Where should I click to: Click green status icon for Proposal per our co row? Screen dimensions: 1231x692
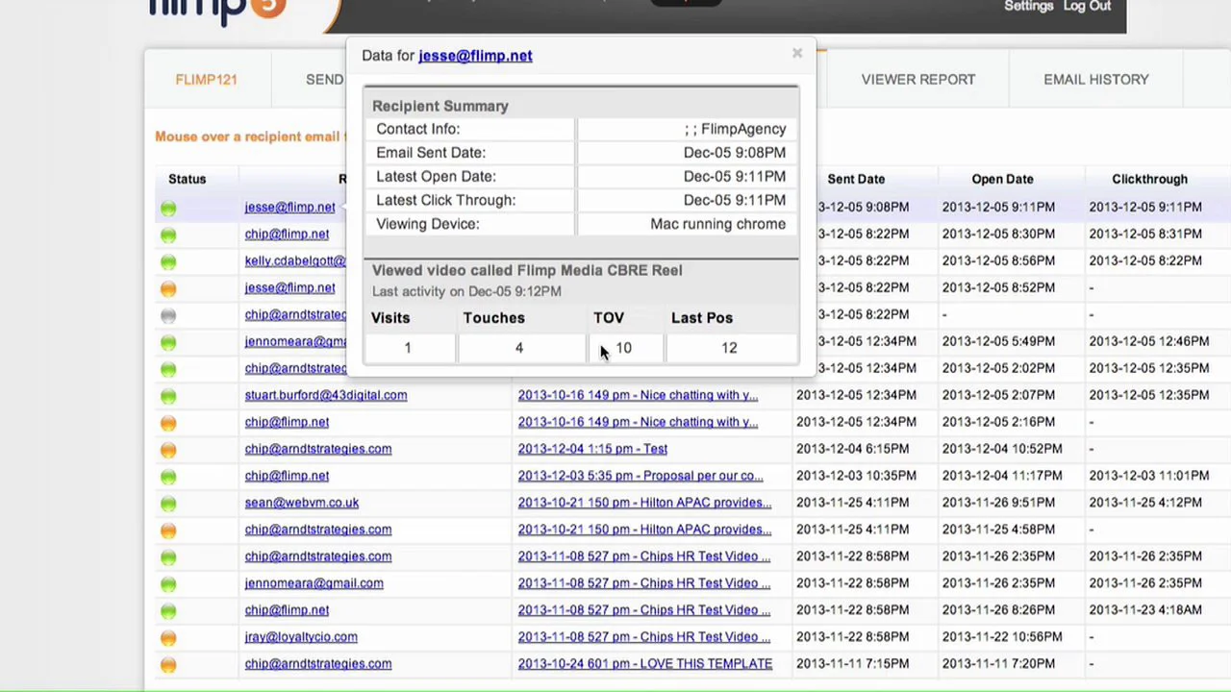tap(168, 477)
